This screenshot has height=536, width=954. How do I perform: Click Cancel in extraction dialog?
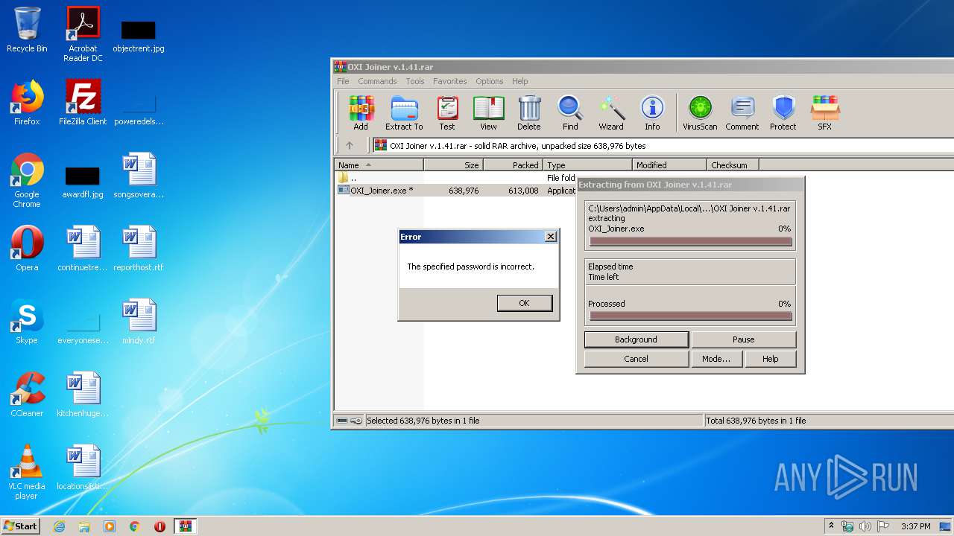point(636,359)
